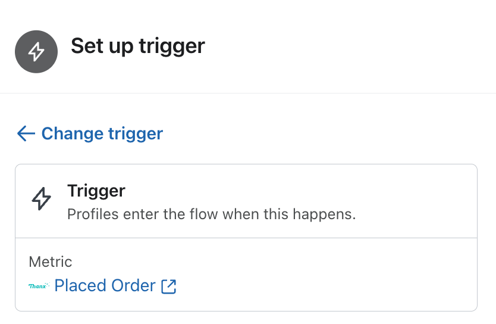Viewport: 496px width, 324px height.
Task: Open the Placed Order metric link
Action: [x=105, y=286]
